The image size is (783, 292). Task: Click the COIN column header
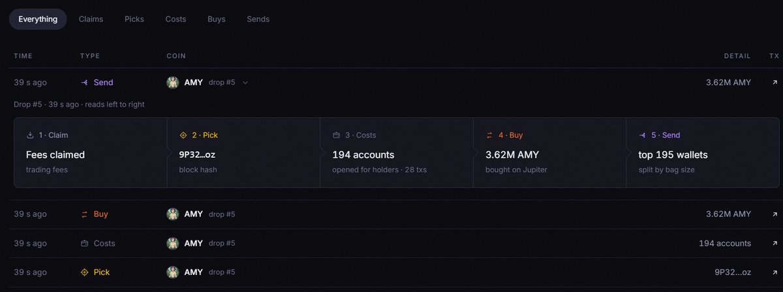(176, 57)
